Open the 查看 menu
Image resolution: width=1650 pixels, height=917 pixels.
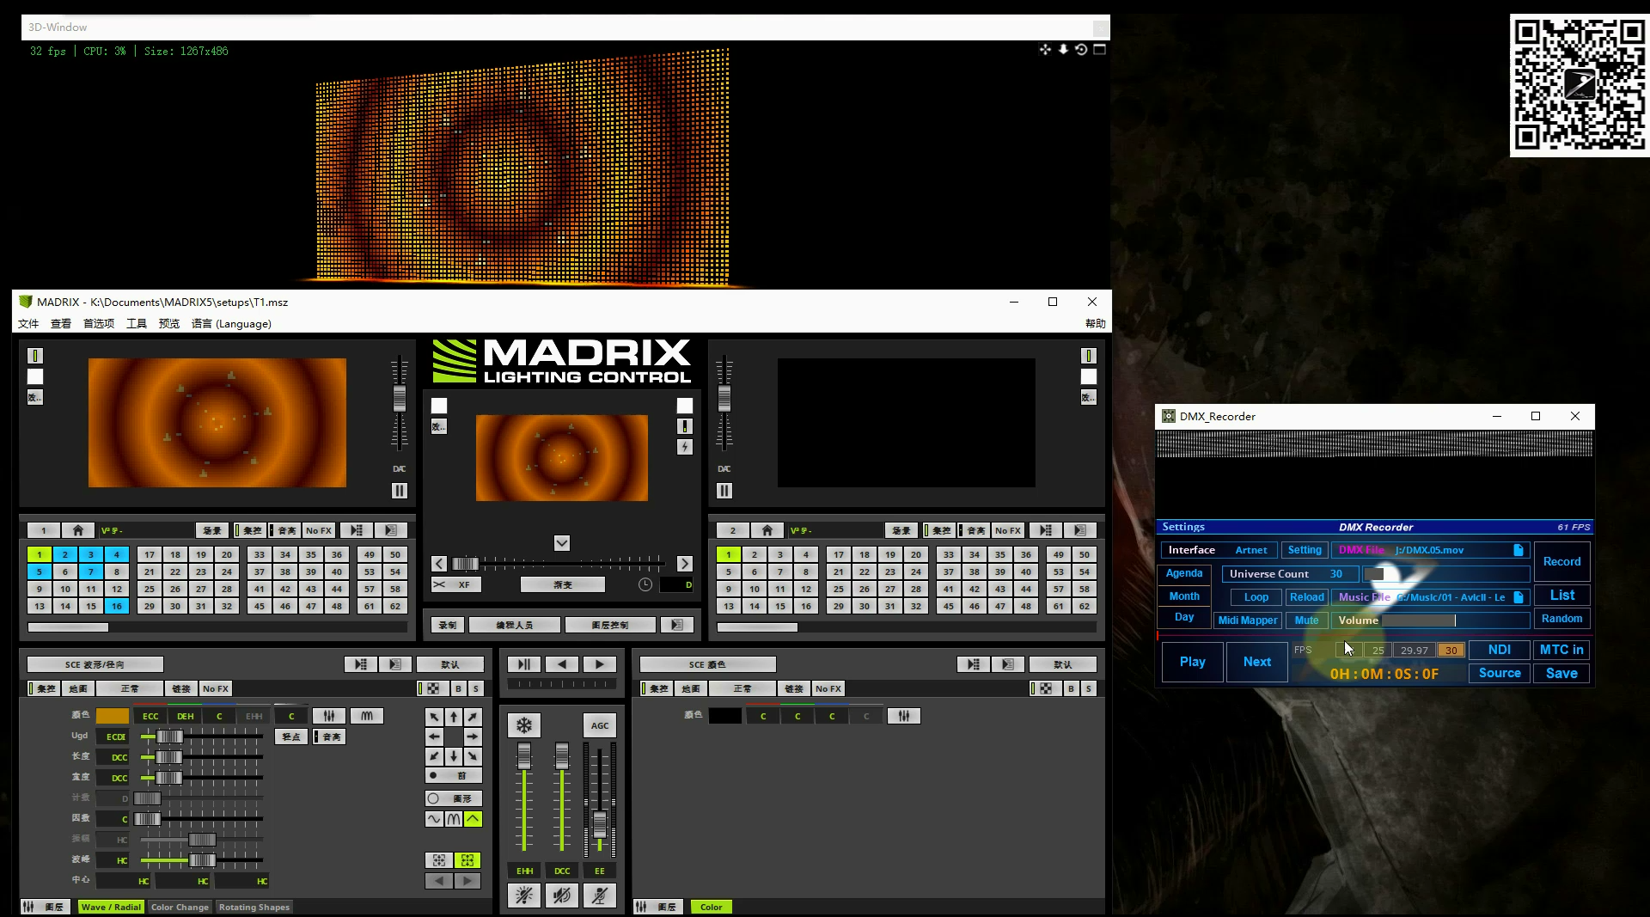61,324
